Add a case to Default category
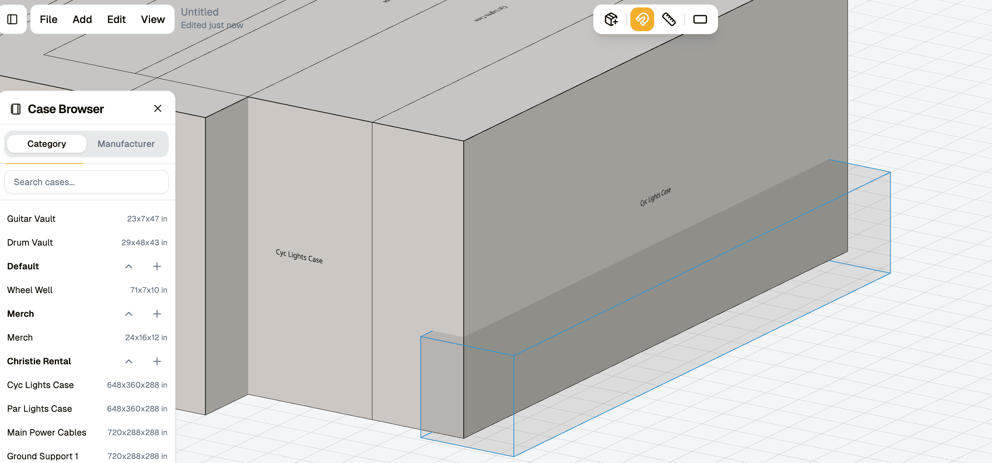 coord(157,266)
